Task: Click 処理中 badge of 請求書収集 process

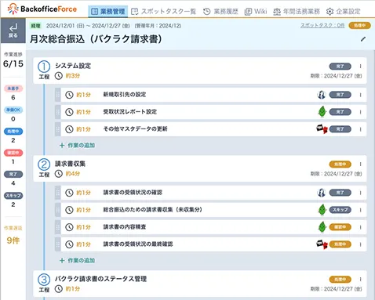Action: click(x=340, y=164)
